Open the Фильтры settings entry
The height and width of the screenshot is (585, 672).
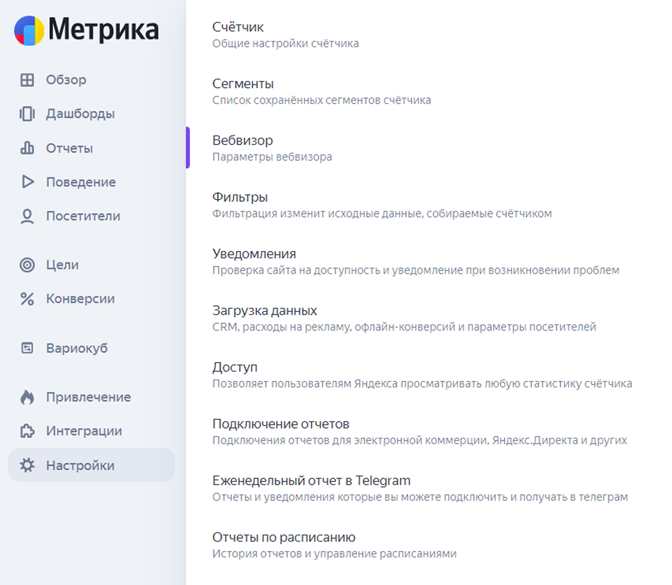(x=240, y=197)
